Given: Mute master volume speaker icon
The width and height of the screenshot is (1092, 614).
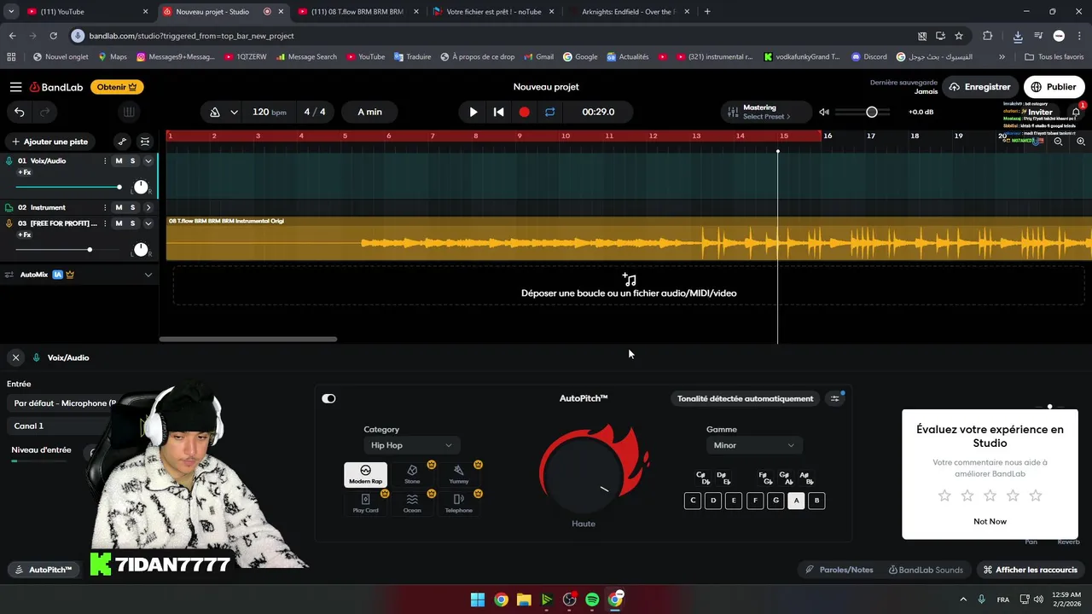Looking at the screenshot, I should pos(824,112).
